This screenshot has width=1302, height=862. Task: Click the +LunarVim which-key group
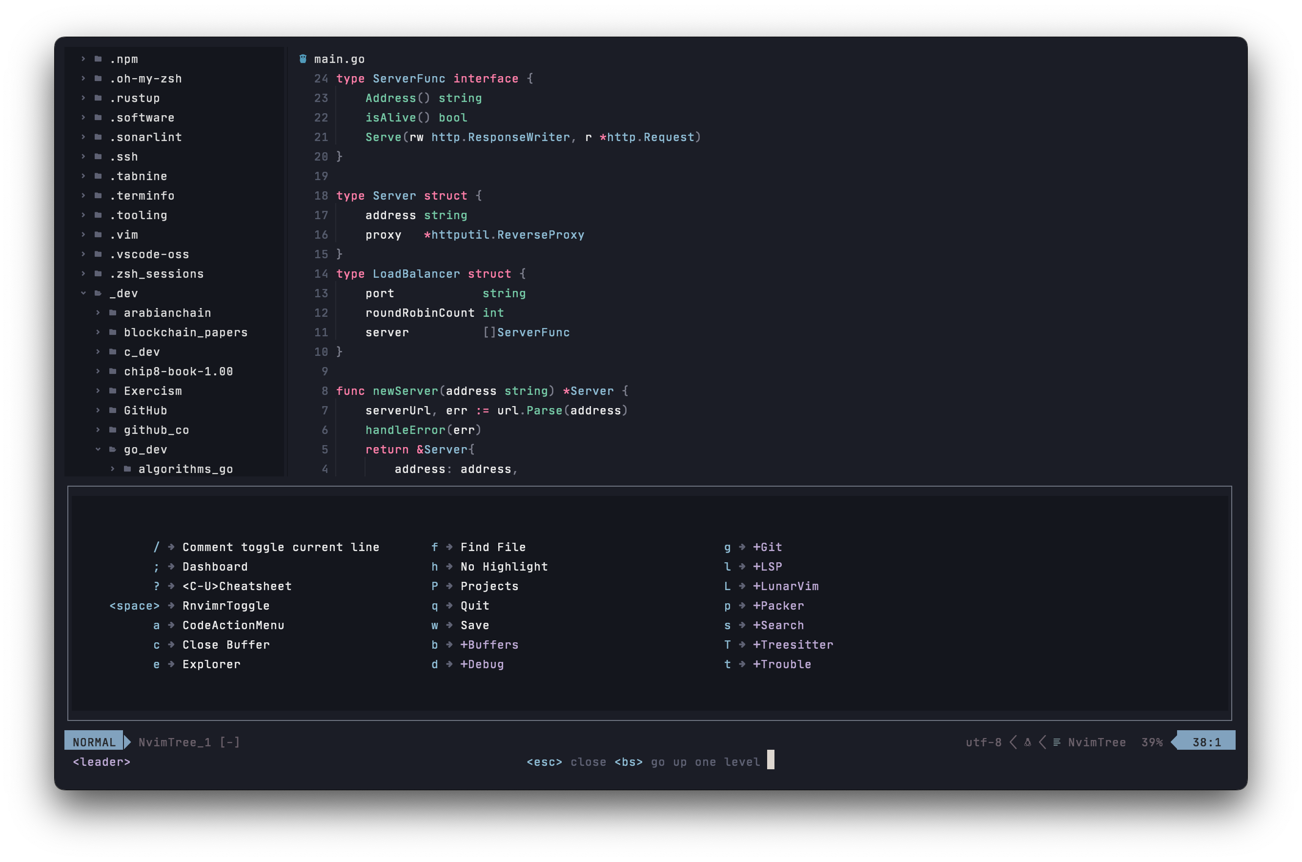785,586
